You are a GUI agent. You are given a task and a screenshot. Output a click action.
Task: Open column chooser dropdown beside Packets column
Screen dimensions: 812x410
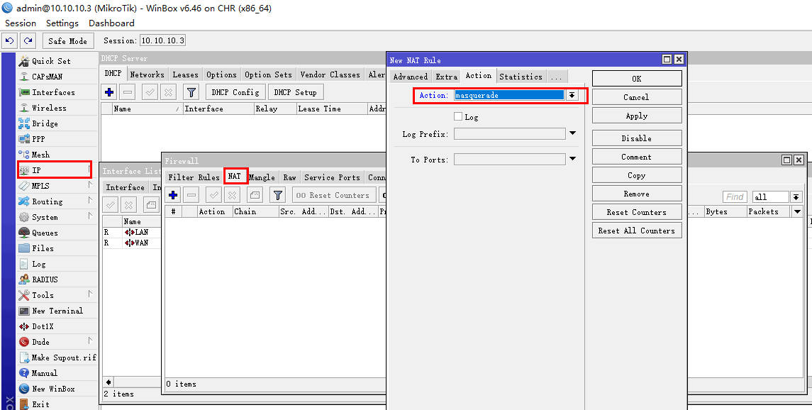pos(798,211)
